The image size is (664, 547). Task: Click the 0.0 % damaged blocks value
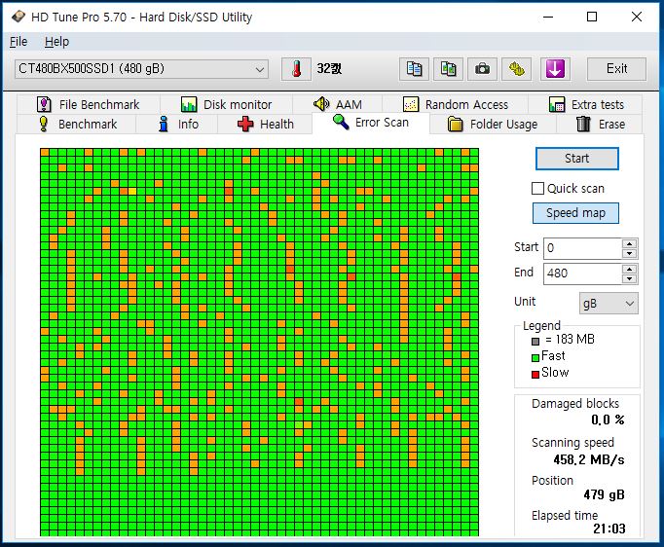tap(608, 420)
